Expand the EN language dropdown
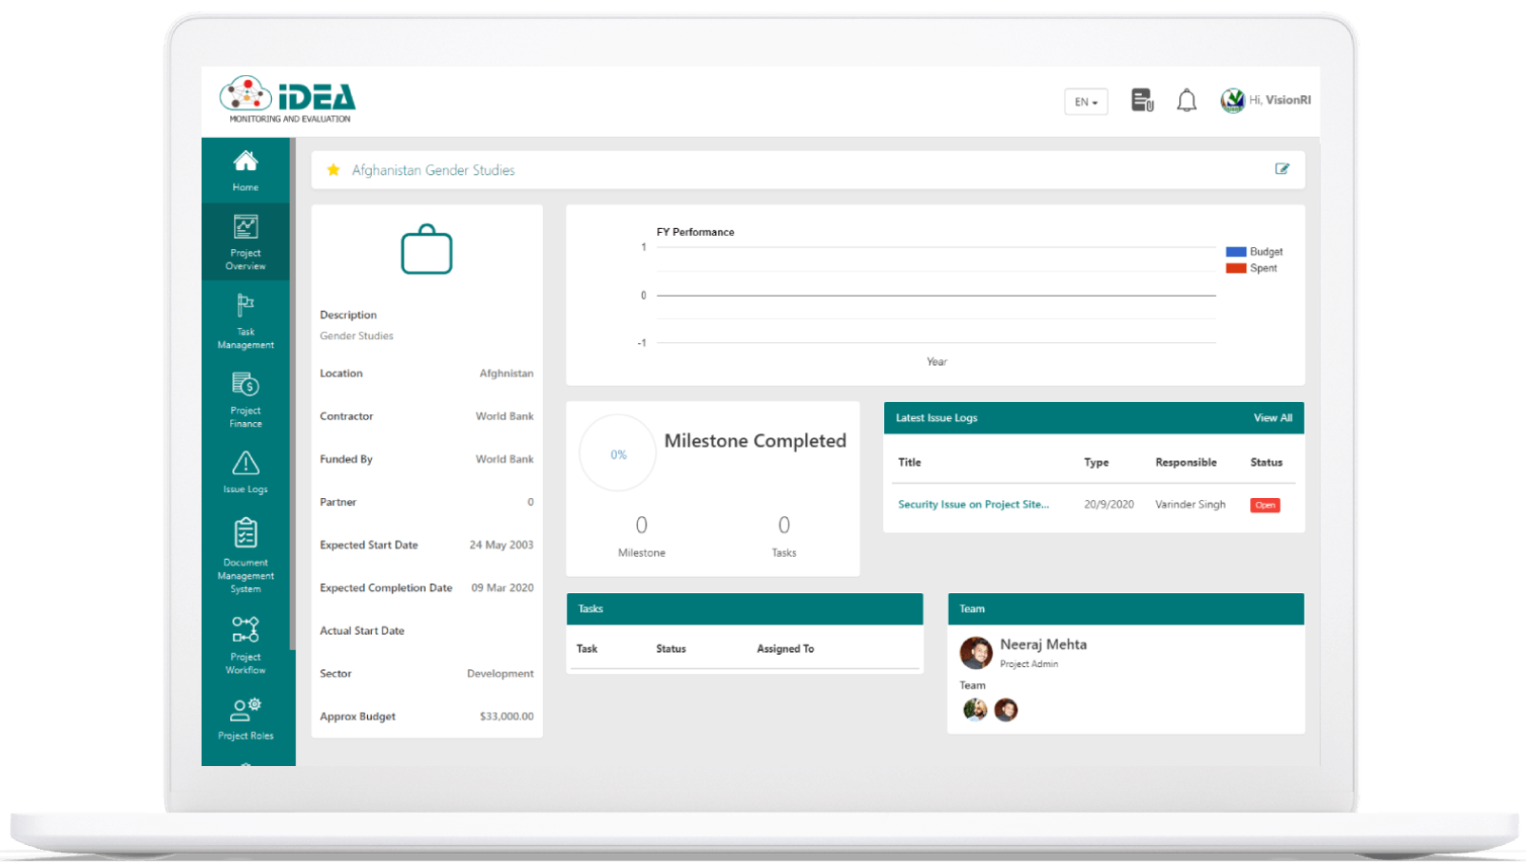This screenshot has width=1526, height=863. pos(1086,102)
